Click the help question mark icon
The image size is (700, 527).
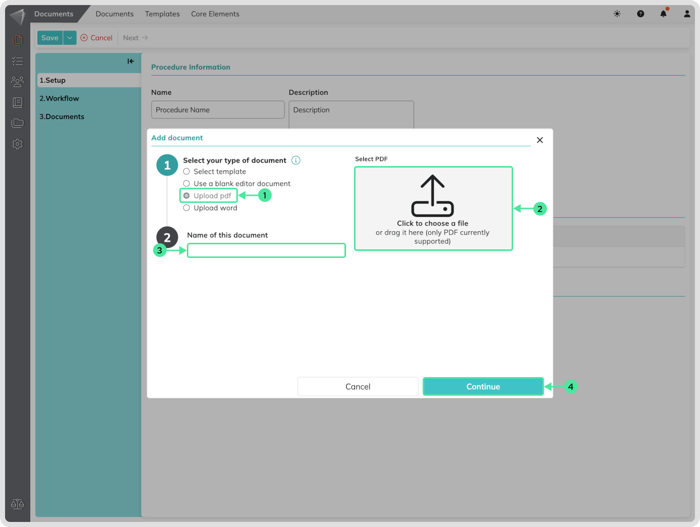(640, 14)
